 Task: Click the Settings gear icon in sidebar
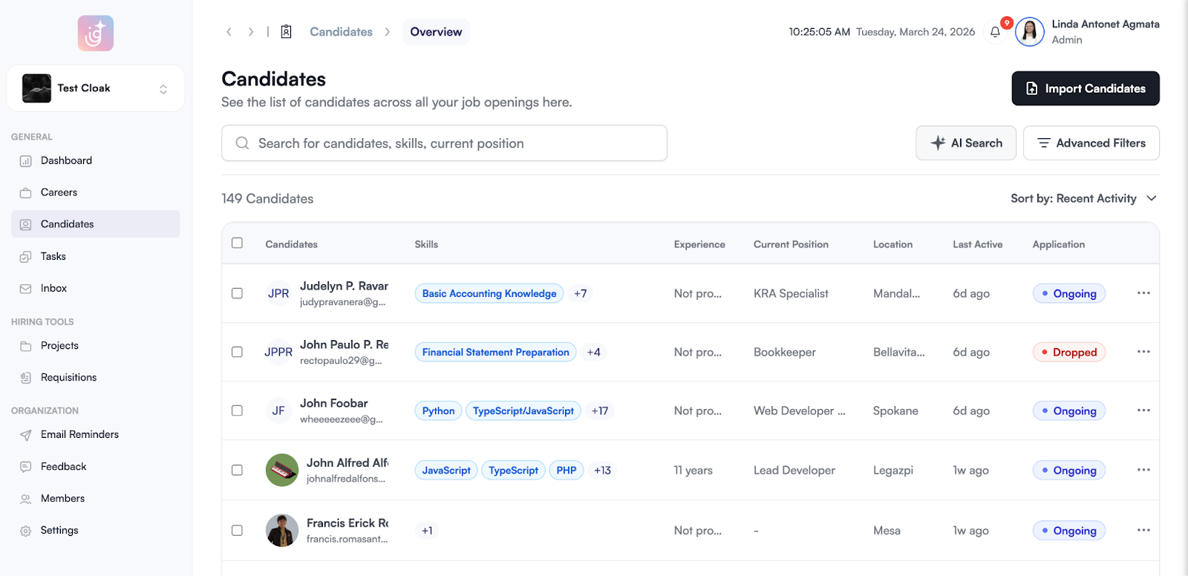pos(26,531)
